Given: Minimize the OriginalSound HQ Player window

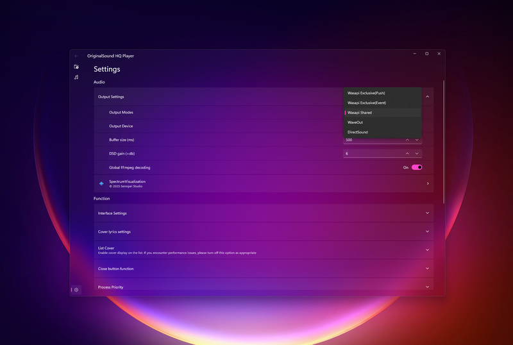Looking at the screenshot, I should pyautogui.click(x=415, y=54).
